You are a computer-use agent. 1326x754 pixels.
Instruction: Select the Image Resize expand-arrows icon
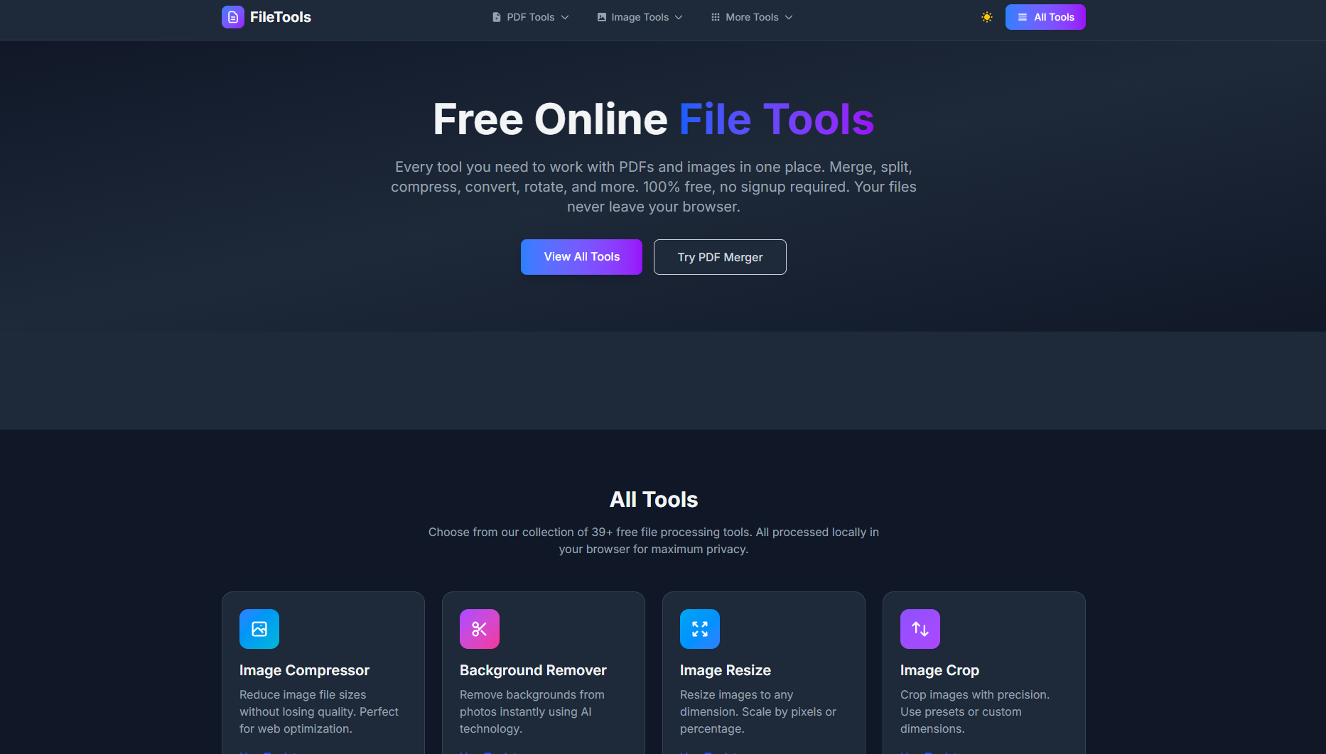699,628
